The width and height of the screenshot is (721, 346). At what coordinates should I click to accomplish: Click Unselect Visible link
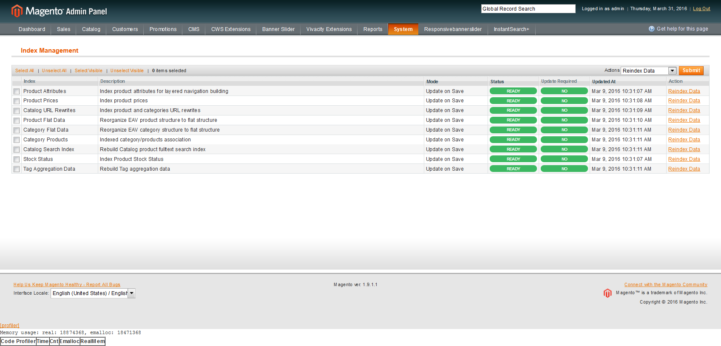click(x=127, y=70)
